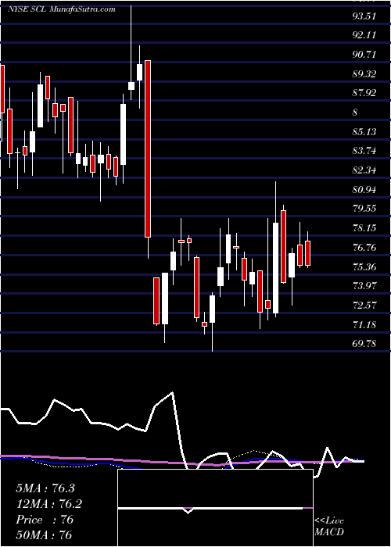
Task: Click the 80.94 price axis label
Action: coord(364,190)
